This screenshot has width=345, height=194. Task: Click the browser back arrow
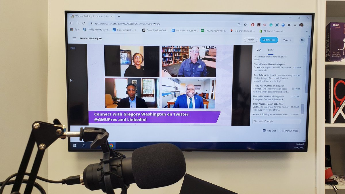coord(71,23)
